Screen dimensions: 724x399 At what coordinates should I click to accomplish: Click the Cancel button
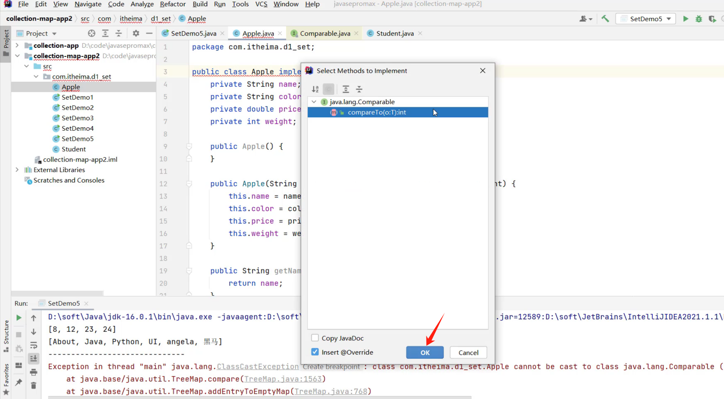(468, 352)
